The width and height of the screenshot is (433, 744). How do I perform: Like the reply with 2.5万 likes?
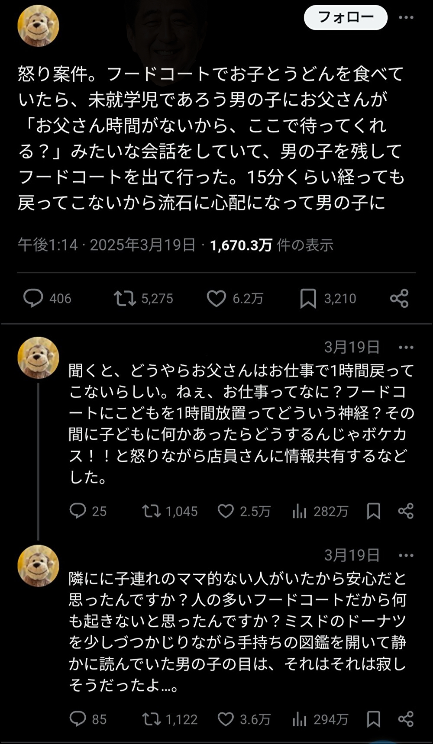(x=244, y=511)
